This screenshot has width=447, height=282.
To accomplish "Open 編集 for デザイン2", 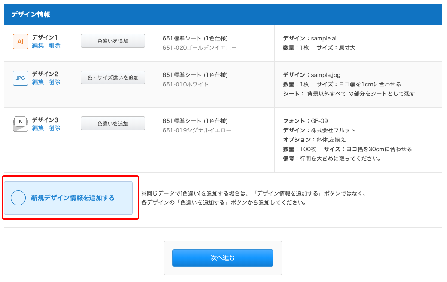I will click(x=37, y=82).
